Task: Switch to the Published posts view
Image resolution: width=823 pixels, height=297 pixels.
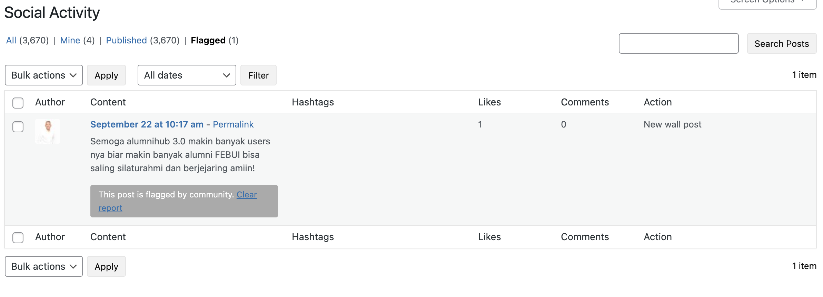Action: click(126, 41)
